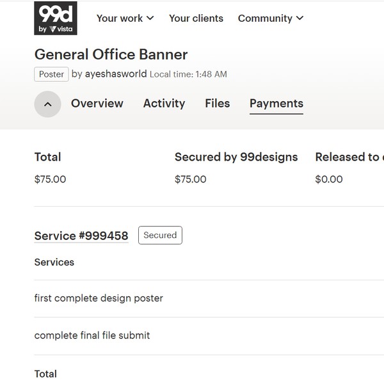384x384 pixels.
Task: Click the Services column heading
Action: click(54, 262)
